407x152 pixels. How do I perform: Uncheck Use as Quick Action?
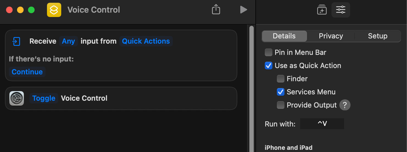[x=268, y=66]
